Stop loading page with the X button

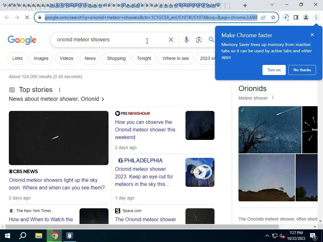pos(27,18)
